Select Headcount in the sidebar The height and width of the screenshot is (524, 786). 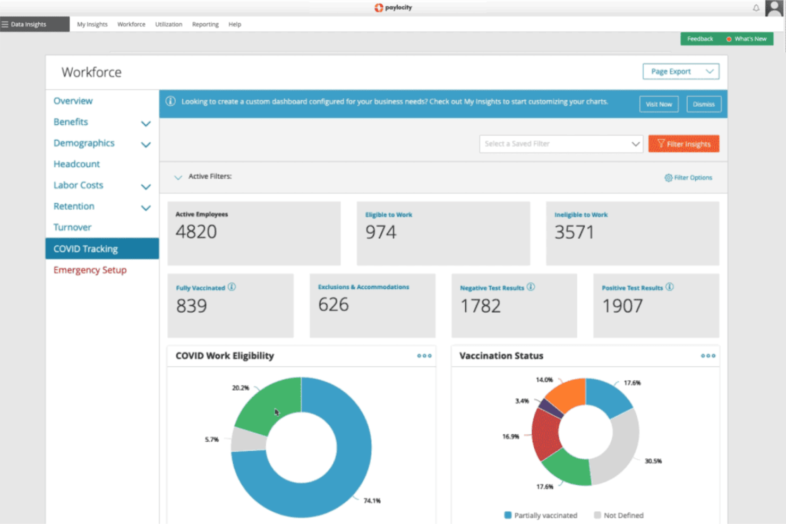(76, 164)
